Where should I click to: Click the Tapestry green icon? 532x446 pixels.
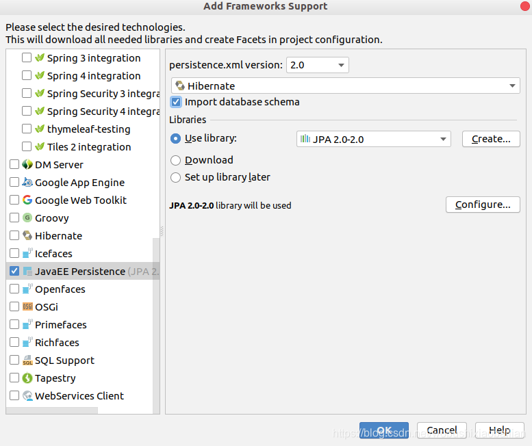pyautogui.click(x=27, y=378)
